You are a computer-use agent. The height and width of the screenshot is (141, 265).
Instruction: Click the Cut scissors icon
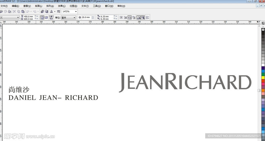(x=14, y=11)
